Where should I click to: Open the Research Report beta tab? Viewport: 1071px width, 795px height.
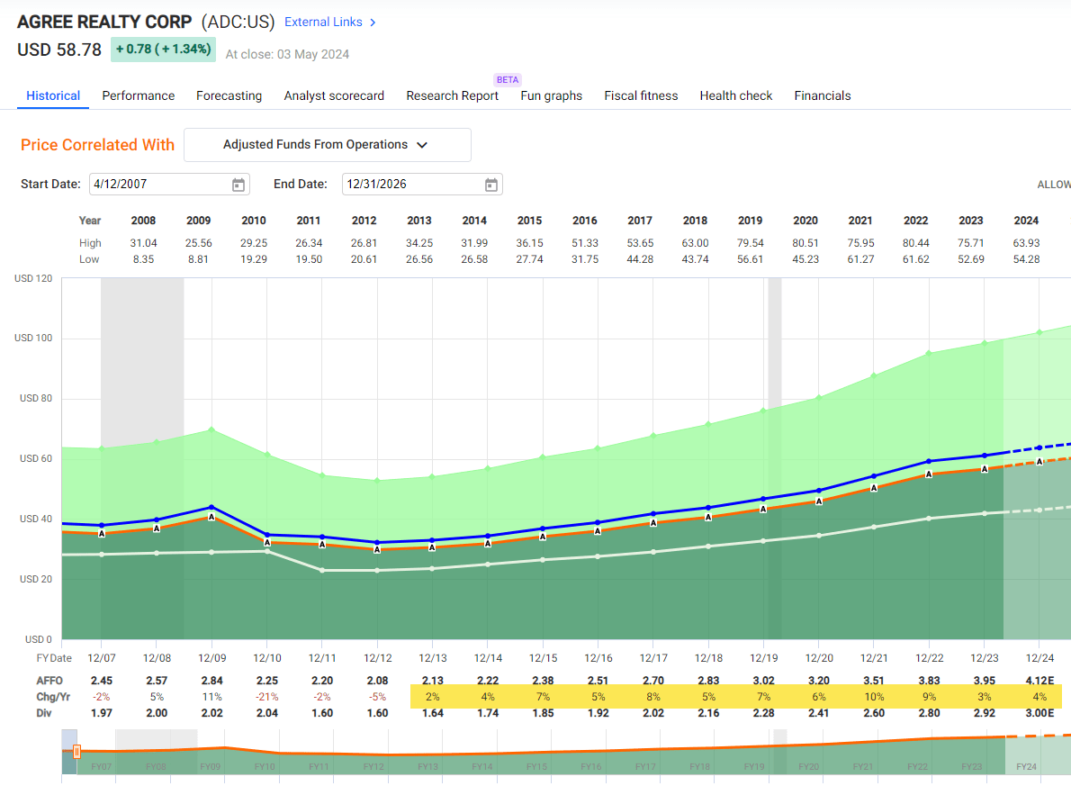pyautogui.click(x=452, y=95)
